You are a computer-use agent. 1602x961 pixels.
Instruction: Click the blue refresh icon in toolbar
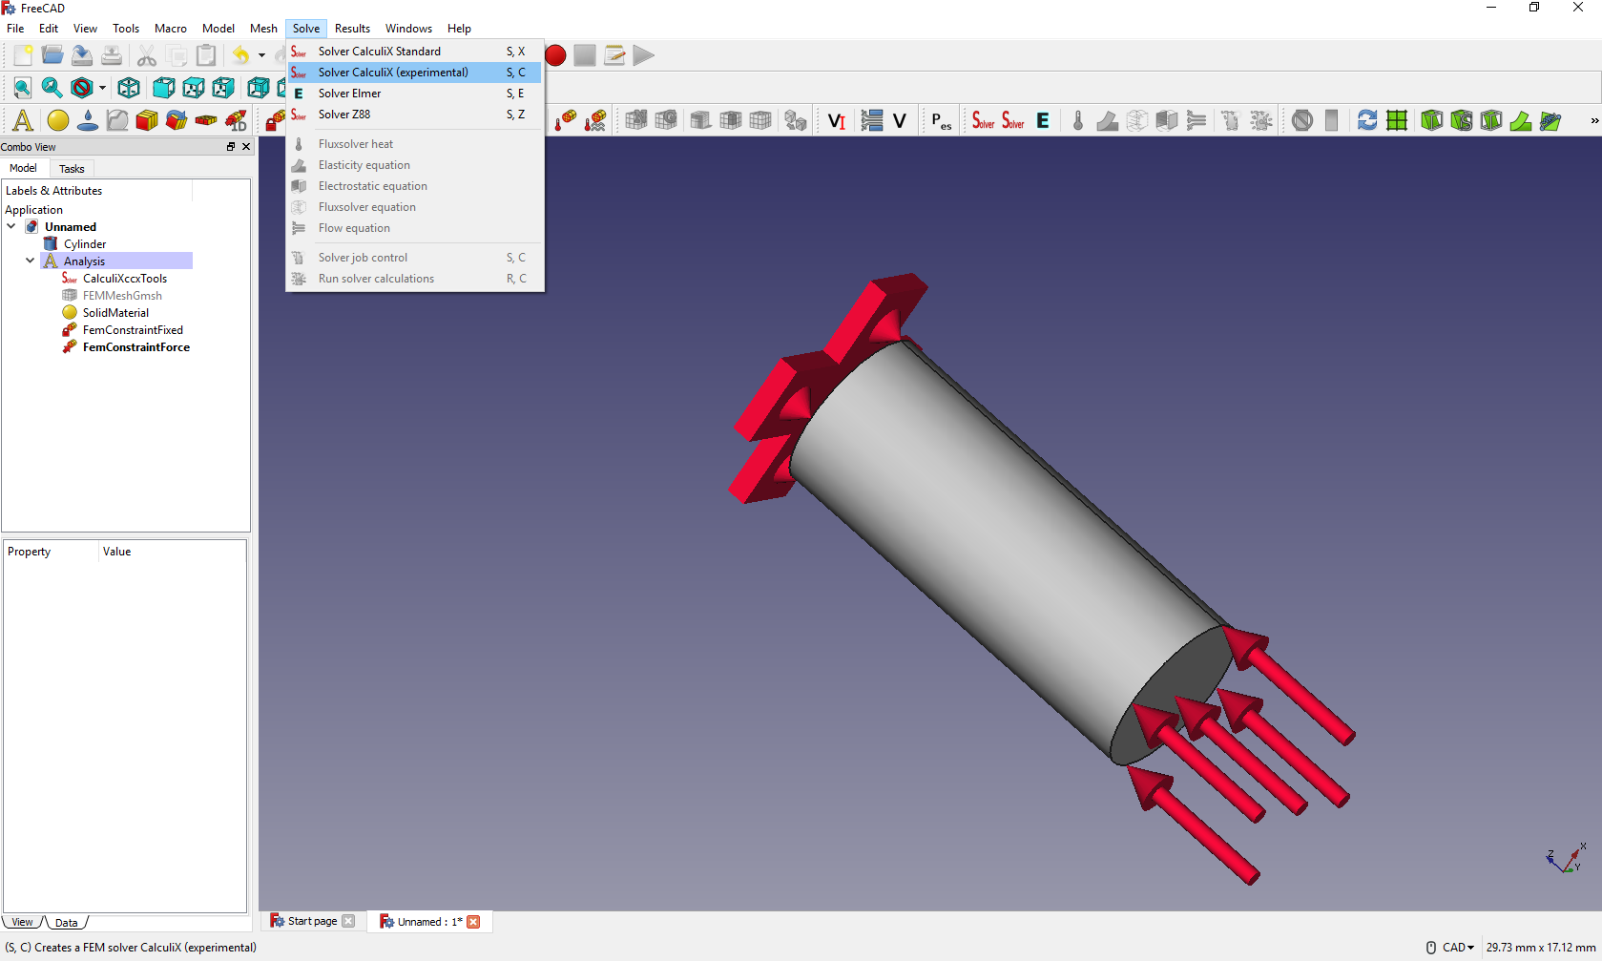[x=1366, y=120]
